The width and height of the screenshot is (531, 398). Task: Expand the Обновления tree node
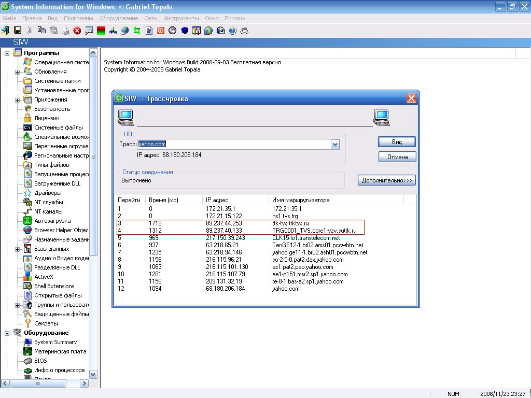[x=18, y=72]
